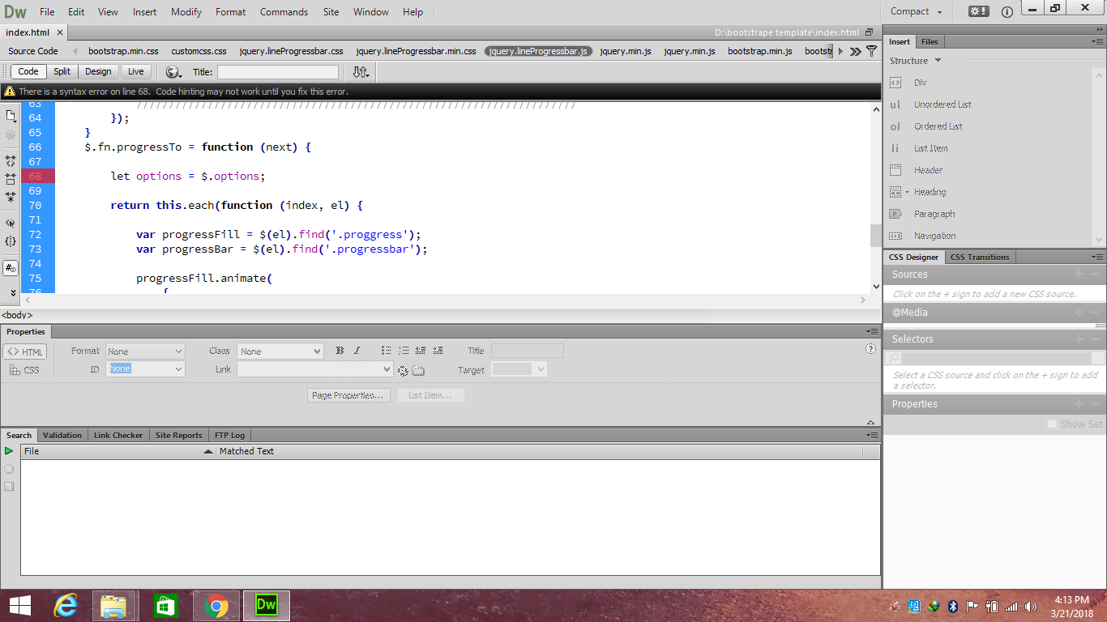1107x622 pixels.
Task: Open Documents icon in the coding toolbar
Action: [x=11, y=116]
